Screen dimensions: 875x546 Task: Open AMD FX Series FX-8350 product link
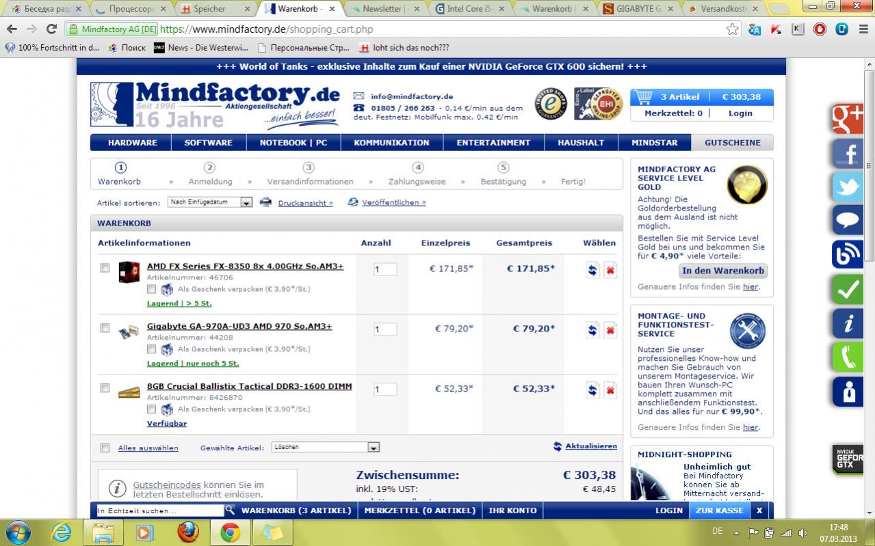tap(245, 267)
